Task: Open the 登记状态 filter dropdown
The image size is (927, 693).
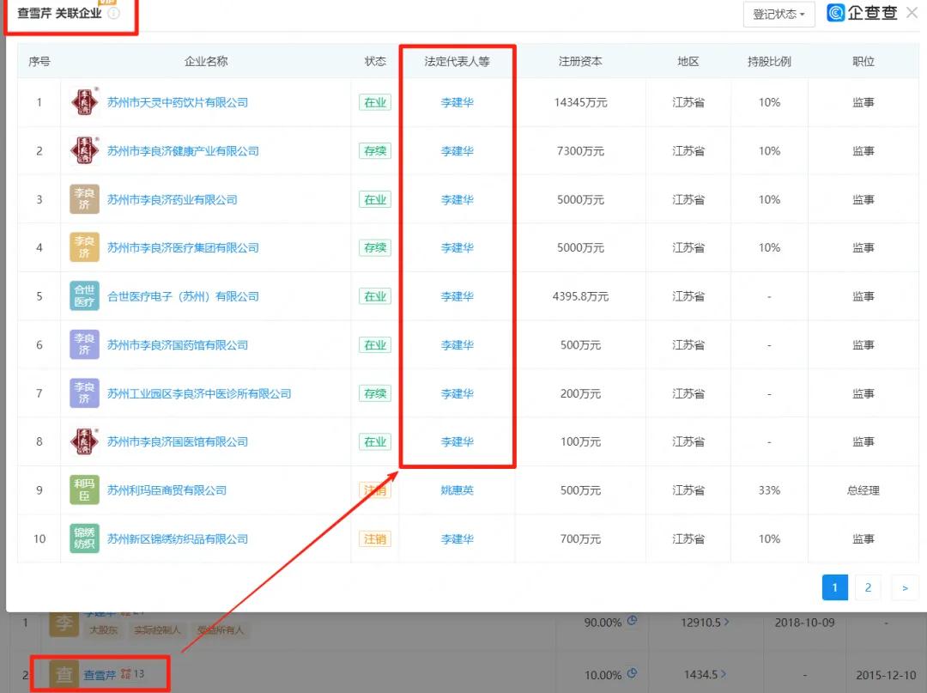Action: (778, 15)
